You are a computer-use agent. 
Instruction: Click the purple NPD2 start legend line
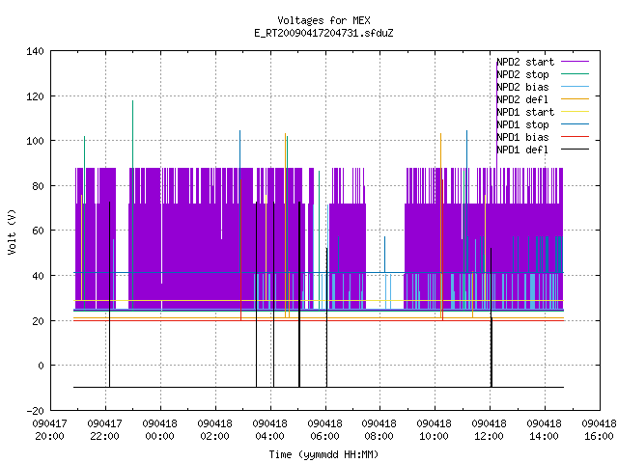pos(576,62)
